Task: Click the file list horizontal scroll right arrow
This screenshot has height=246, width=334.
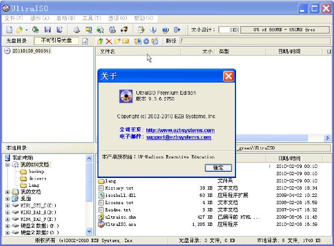Action: pos(327,138)
